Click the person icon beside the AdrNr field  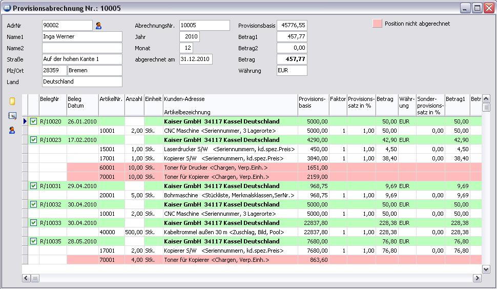(99, 26)
